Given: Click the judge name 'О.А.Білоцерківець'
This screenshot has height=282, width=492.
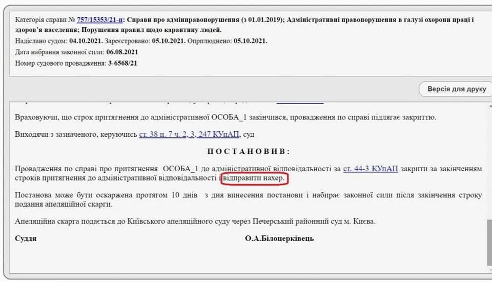Looking at the screenshot, I should pyautogui.click(x=279, y=238).
